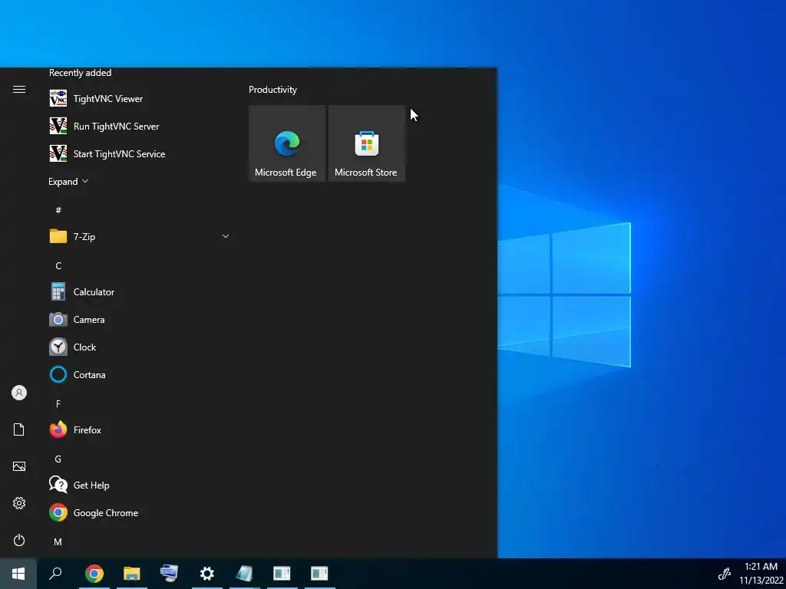Click the F letter heading
Viewport: 786px width, 589px height.
(58, 403)
